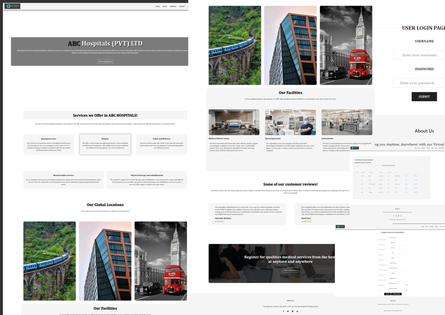Open the Modern Patient rooms photo
Image resolution: width=445 pixels, height=315 pixels.
(x=234, y=122)
